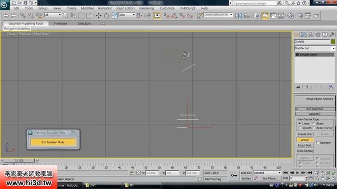The image size is (337, 189).
Task: Click the Render Setup icon
Action: [300, 16]
